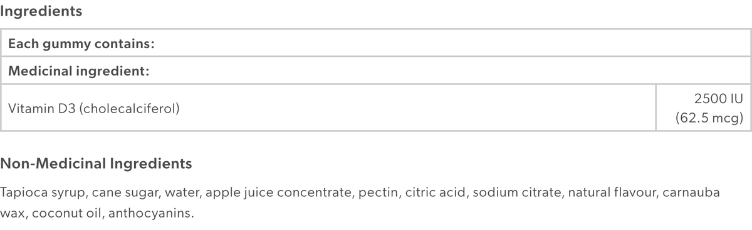Select the 'Medicinal ingredient:' header row
Screen dimensions: 752x230
pos(376,71)
